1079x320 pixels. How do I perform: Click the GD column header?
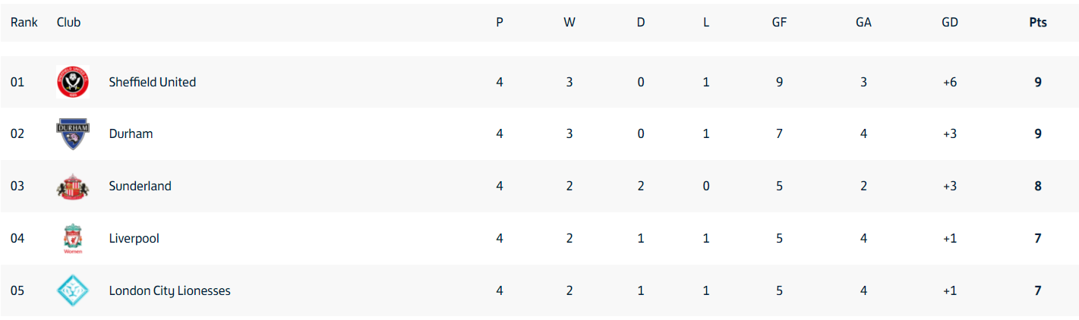(950, 23)
